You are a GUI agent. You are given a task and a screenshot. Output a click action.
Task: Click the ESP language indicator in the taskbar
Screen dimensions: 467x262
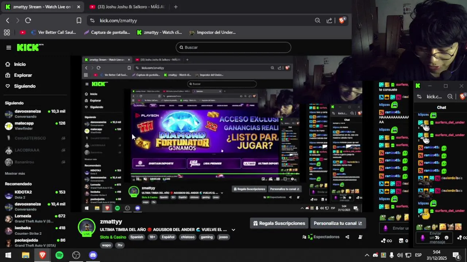click(x=418, y=255)
